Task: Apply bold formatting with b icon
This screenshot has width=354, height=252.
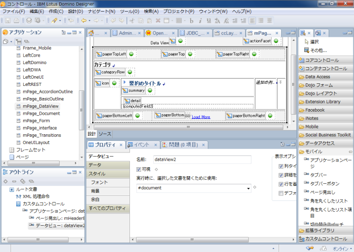Action: pos(192,21)
